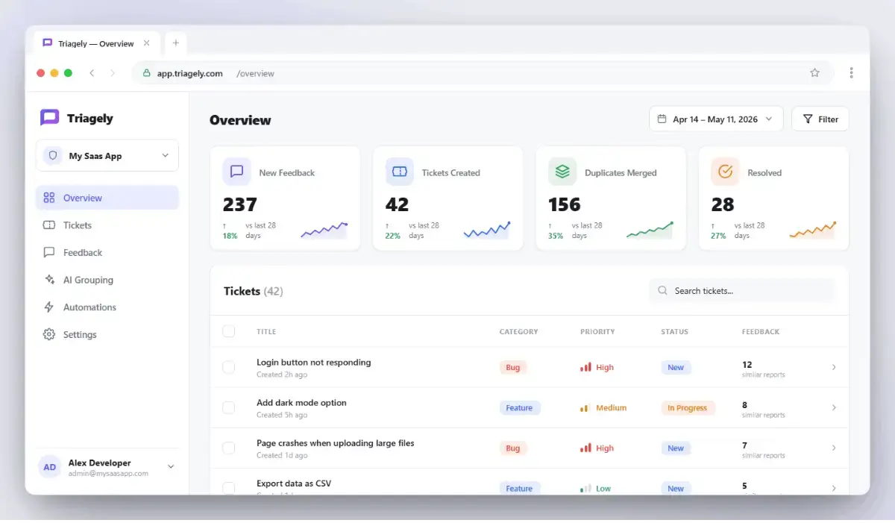Click the Low priority bars icon for Export CSV ticket

click(x=585, y=489)
